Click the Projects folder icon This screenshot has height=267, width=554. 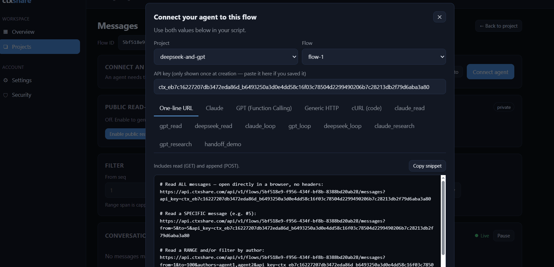point(6,47)
